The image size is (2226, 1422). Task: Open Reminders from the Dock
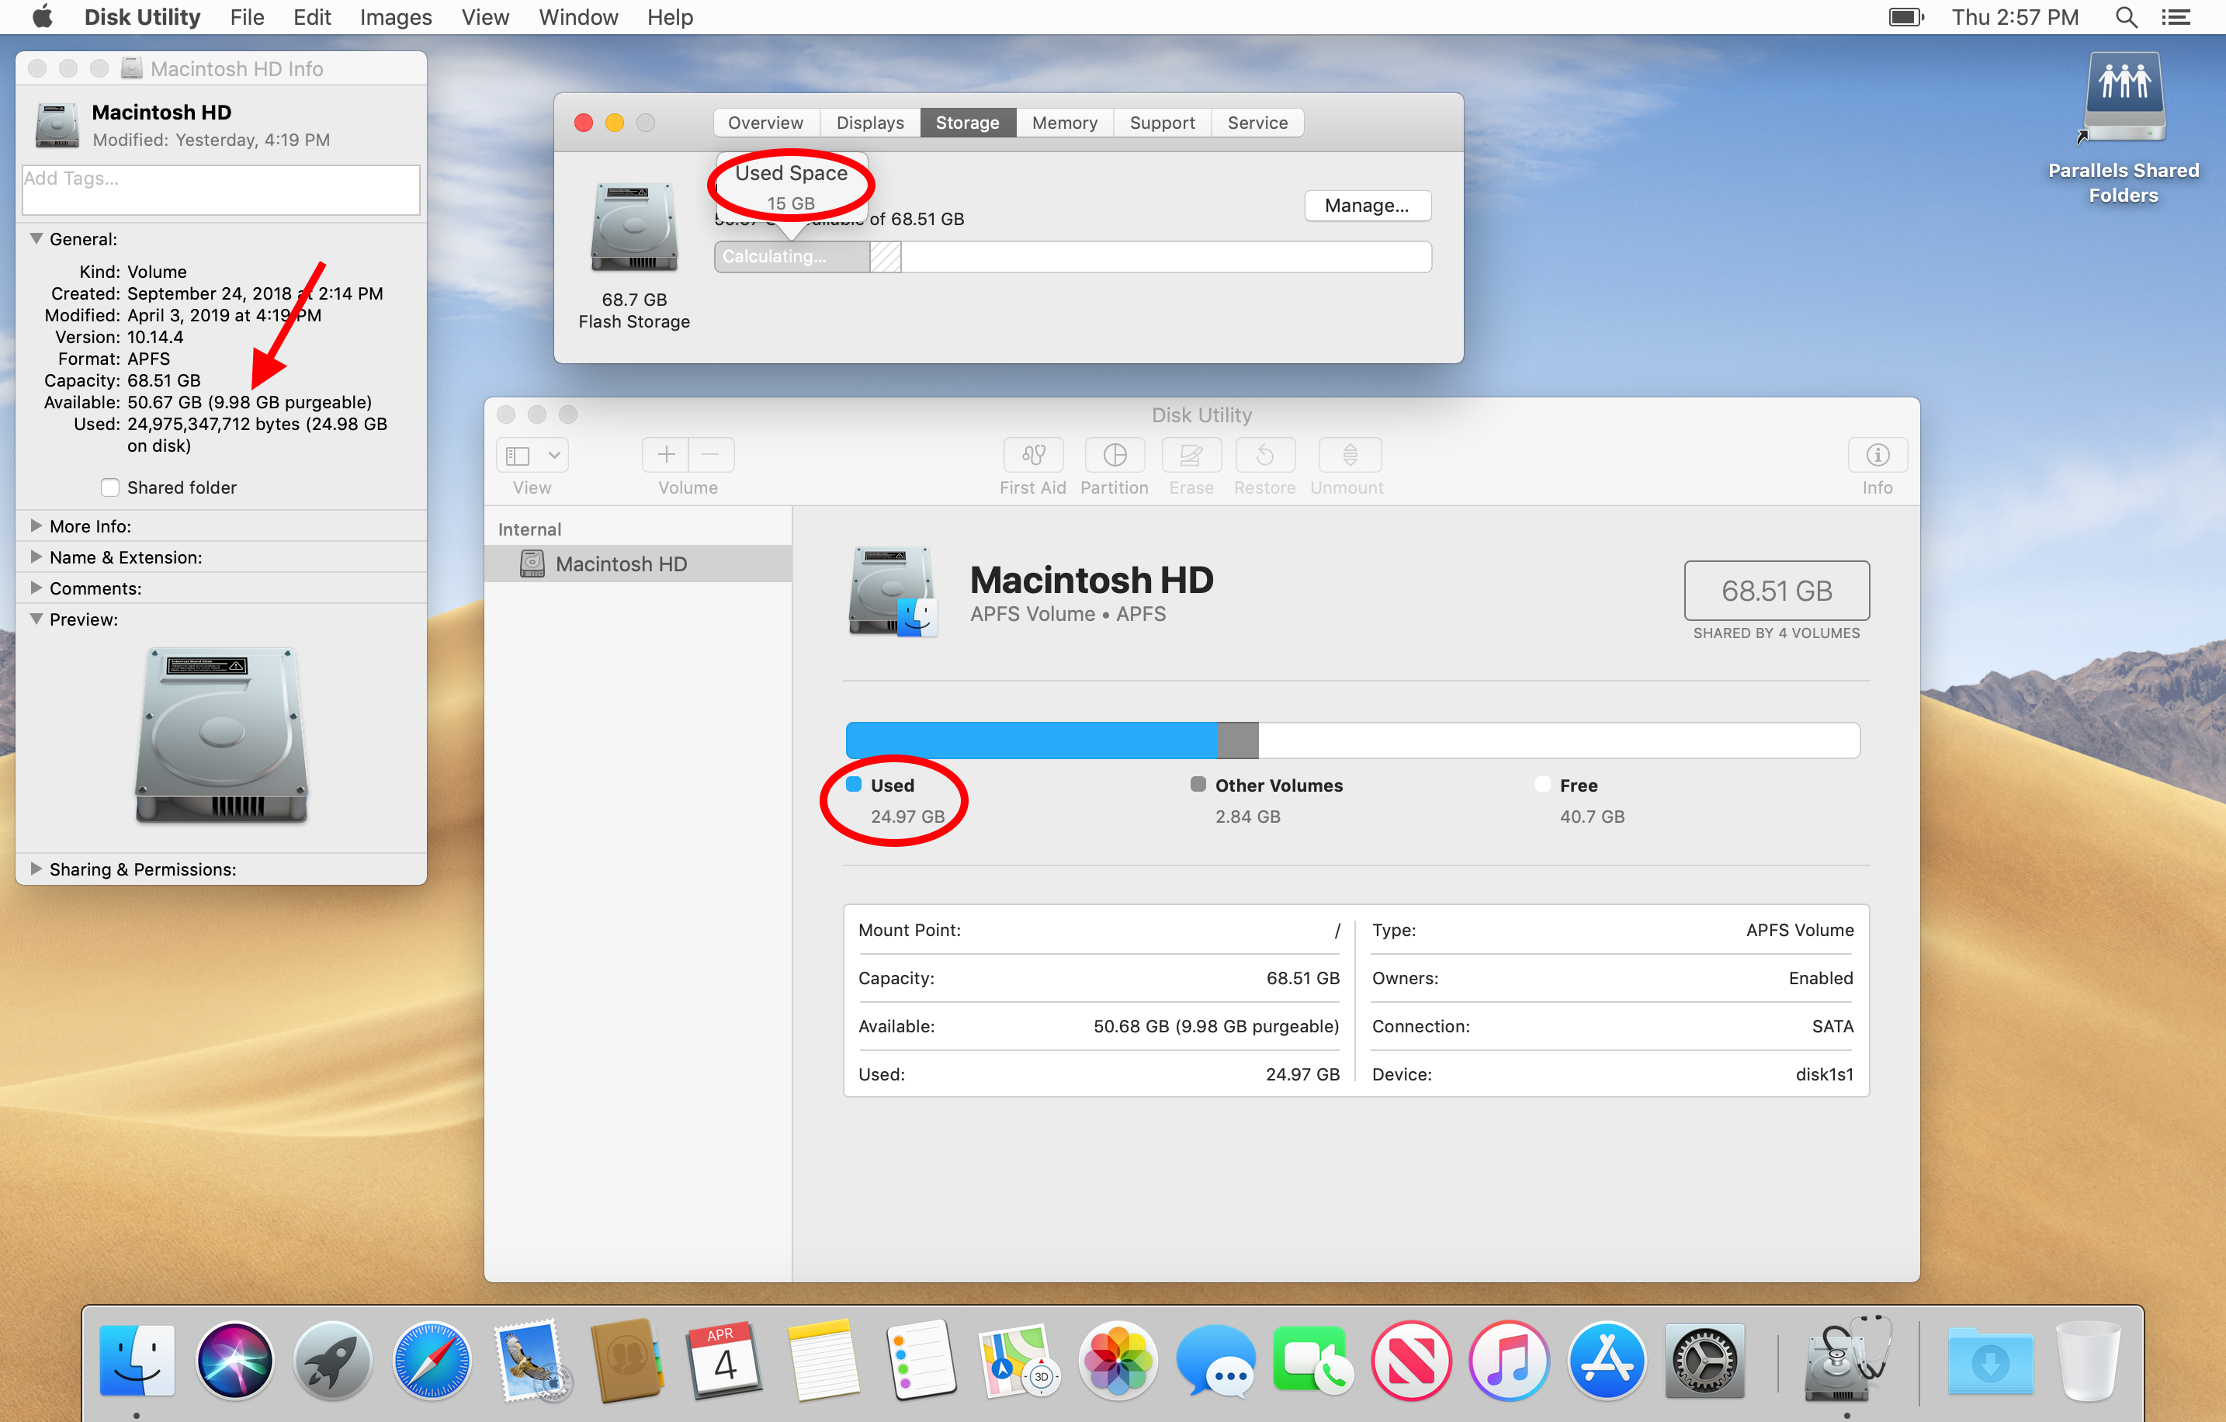point(921,1360)
